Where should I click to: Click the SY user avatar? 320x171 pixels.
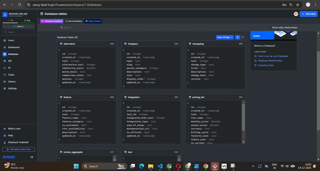296,14
